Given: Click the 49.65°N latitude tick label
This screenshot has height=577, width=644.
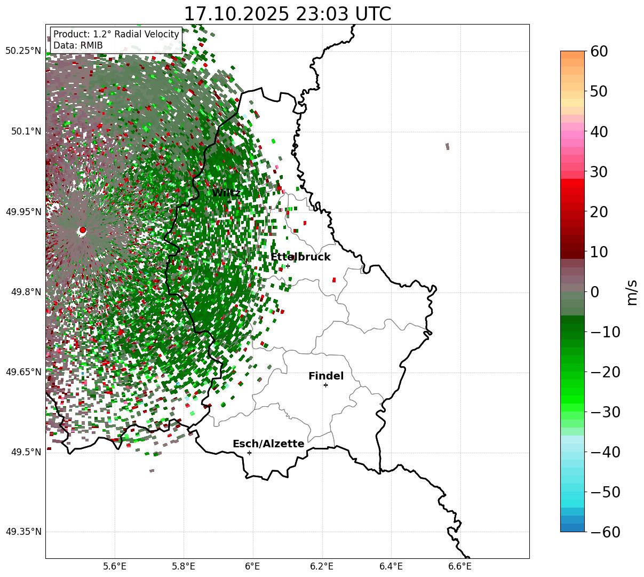Looking at the screenshot, I should (x=23, y=372).
